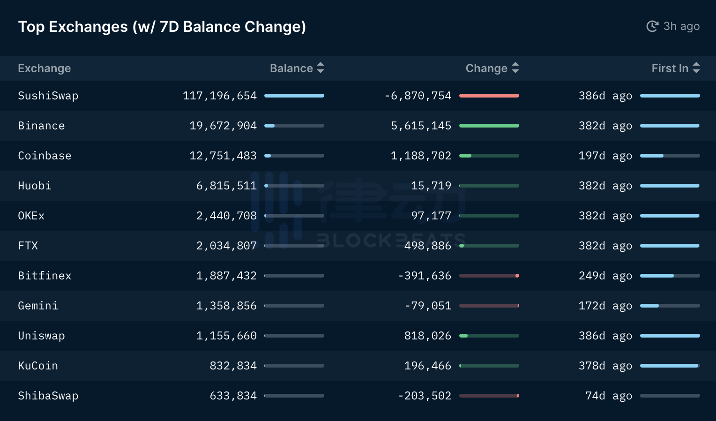Click KuCoin's 832,834 balance value

(233, 366)
